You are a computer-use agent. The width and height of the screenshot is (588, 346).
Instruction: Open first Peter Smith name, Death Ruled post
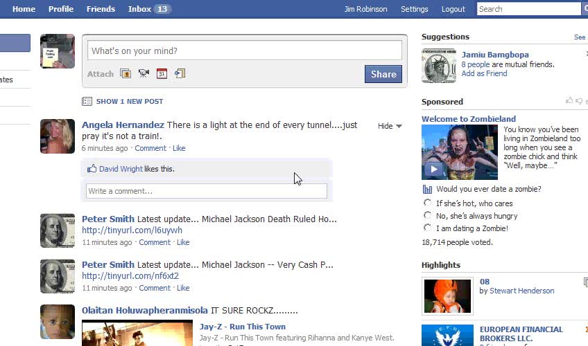(108, 219)
